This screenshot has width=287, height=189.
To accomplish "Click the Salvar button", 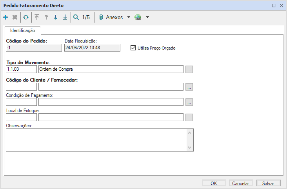I will point(268,183).
